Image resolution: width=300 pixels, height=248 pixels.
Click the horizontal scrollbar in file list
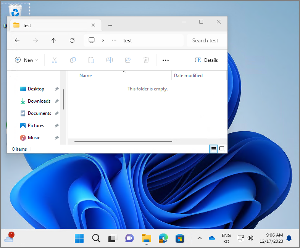point(123,142)
